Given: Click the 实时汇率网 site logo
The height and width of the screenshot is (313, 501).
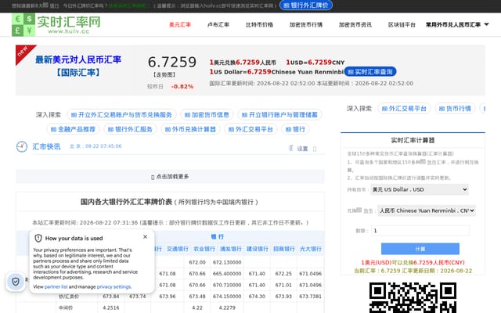Looking at the screenshot, I should point(56,24).
